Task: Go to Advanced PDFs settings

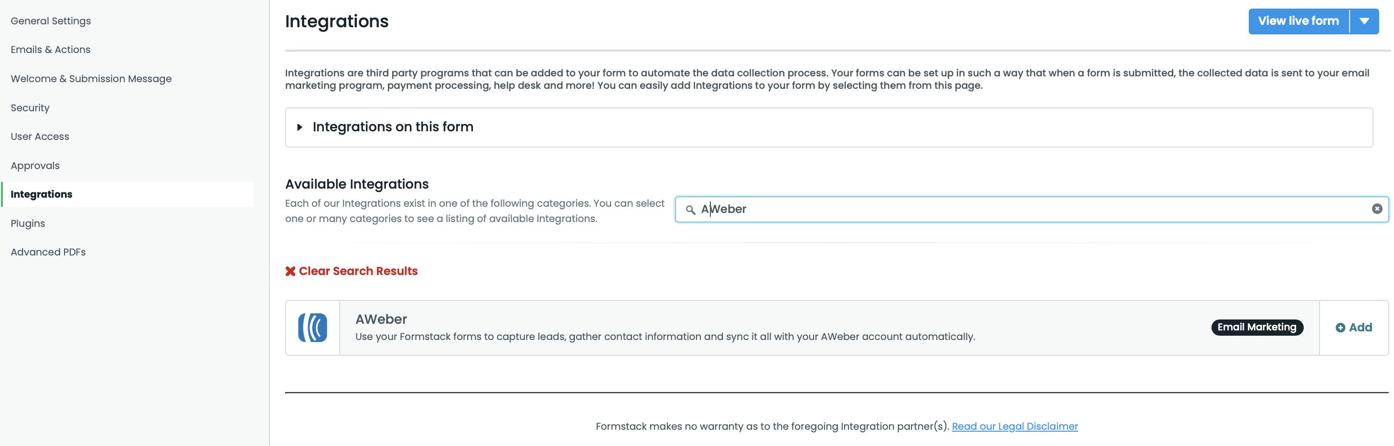Action: pyautogui.click(x=48, y=253)
